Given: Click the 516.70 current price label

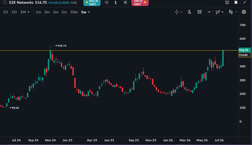Looking at the screenshot, I should 245,50.
